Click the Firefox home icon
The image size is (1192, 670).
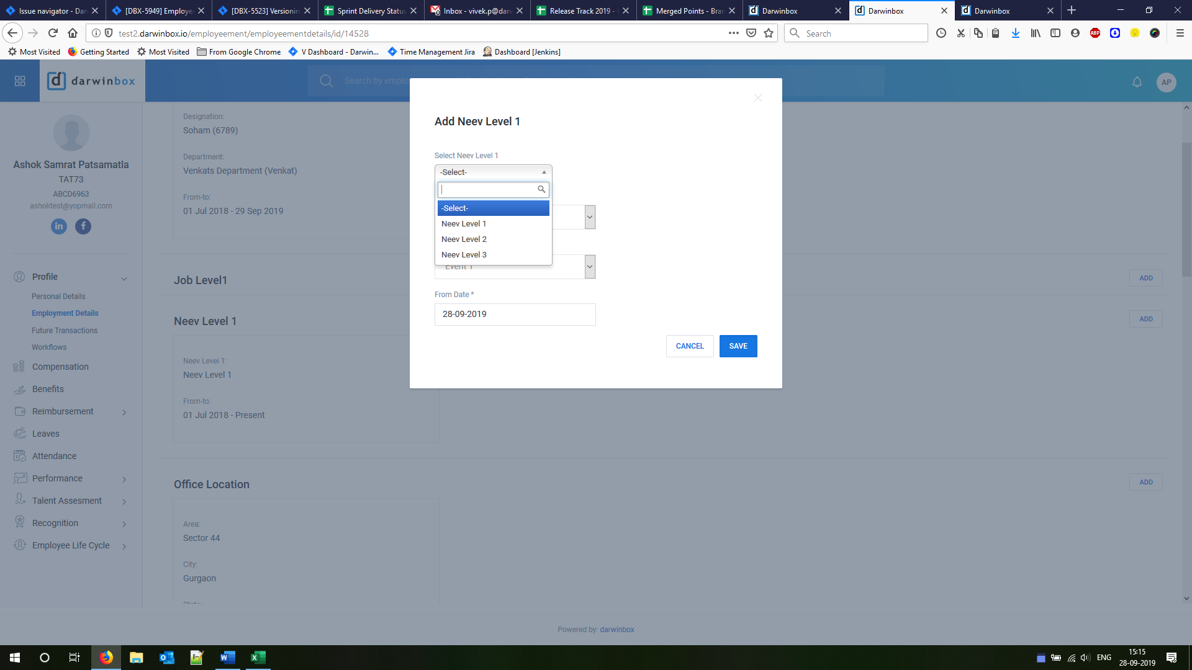(73, 33)
